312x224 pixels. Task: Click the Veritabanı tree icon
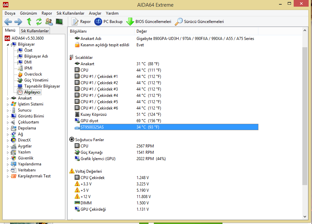coord(14,170)
